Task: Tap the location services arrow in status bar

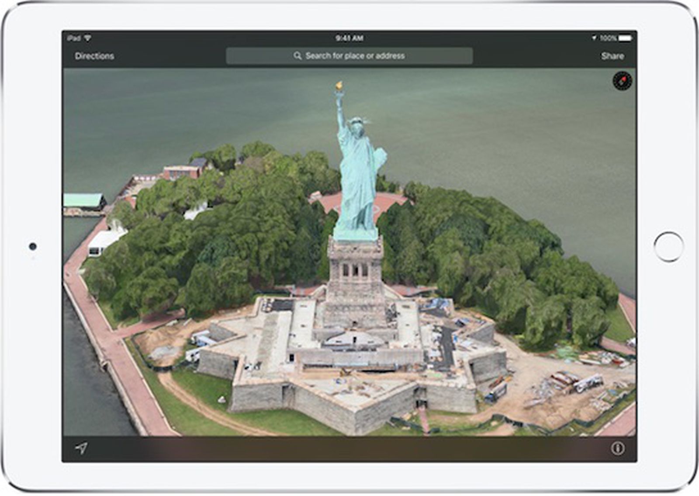Action: 595,38
